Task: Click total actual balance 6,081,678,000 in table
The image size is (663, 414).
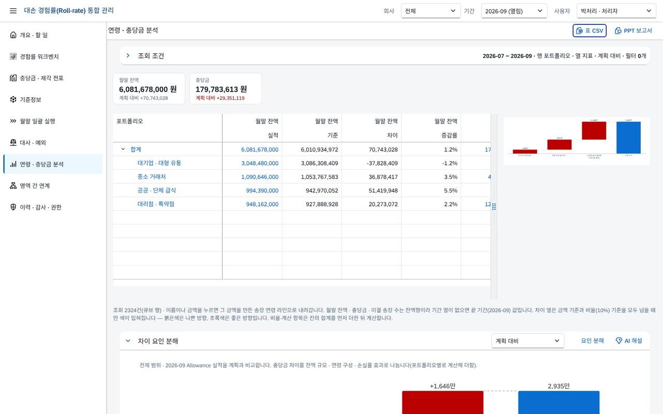Action: click(x=260, y=150)
